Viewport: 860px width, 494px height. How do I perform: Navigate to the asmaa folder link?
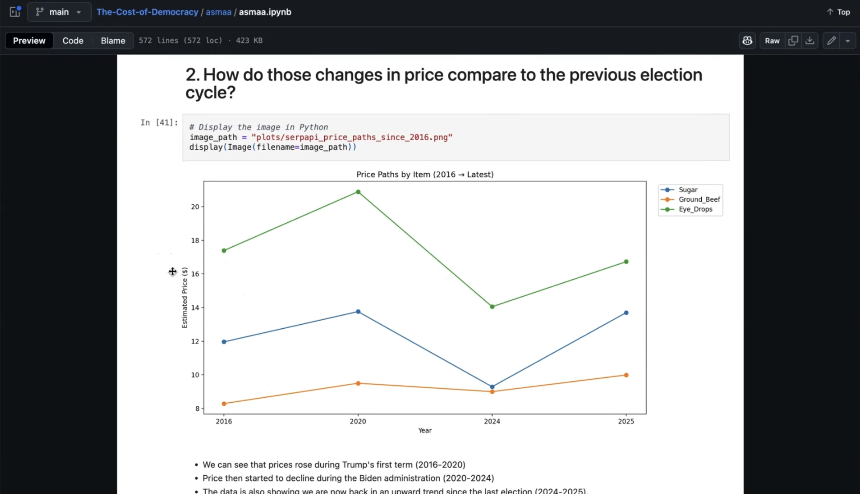(218, 12)
